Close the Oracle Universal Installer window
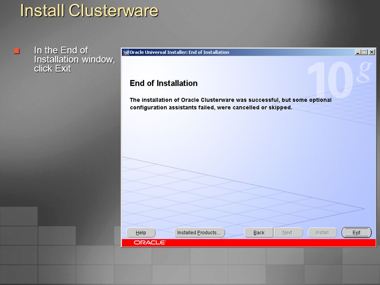 click(372, 52)
